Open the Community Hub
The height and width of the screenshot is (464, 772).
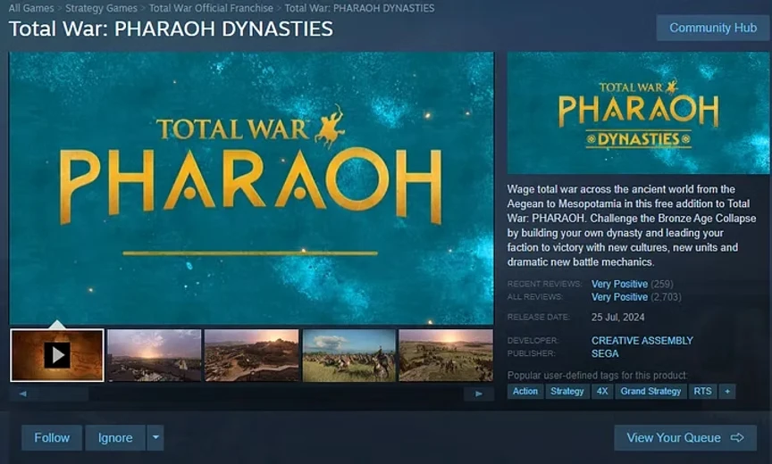(x=712, y=28)
